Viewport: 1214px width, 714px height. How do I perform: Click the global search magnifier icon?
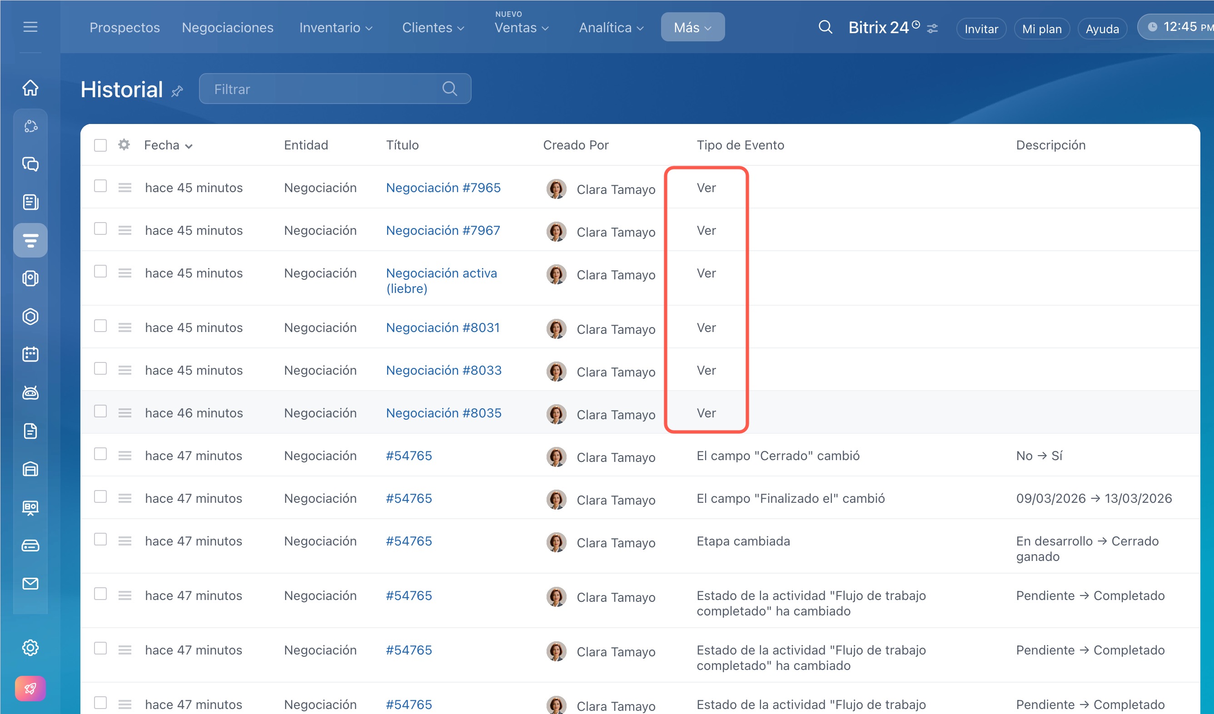point(825,27)
